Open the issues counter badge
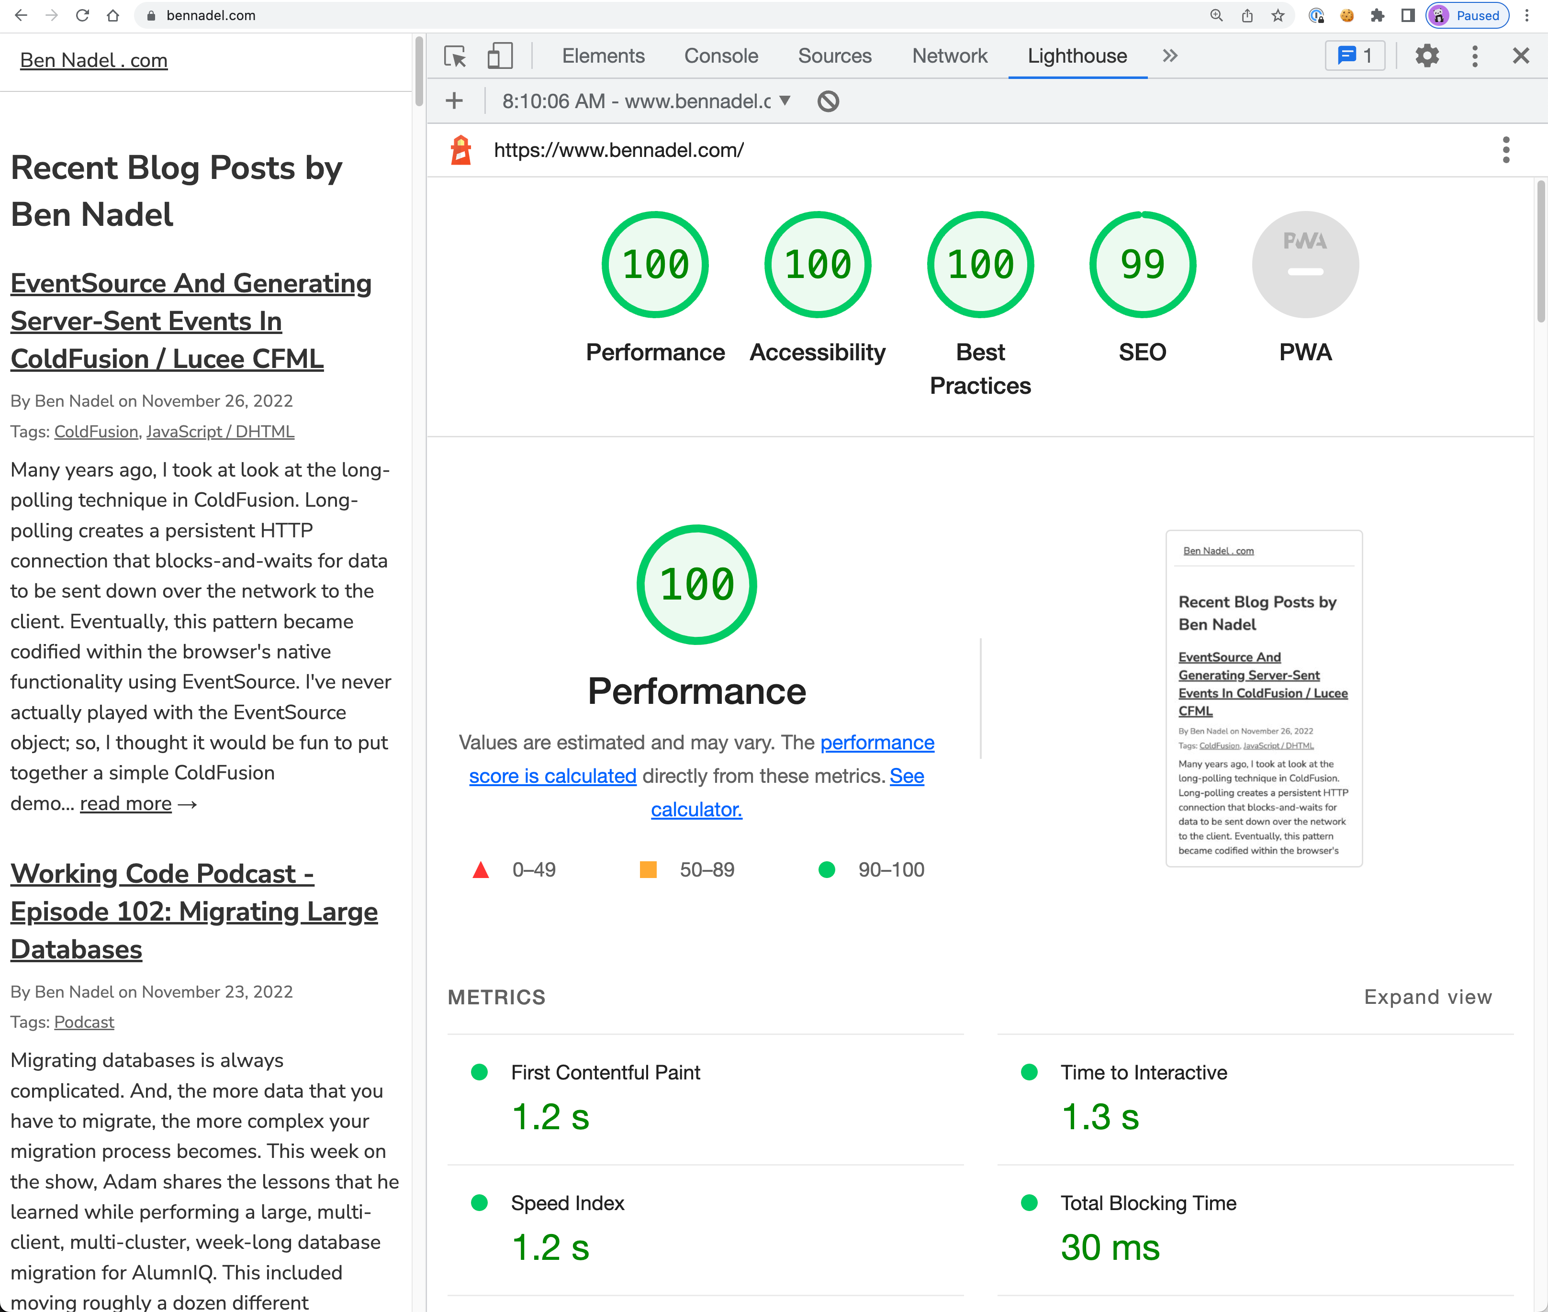This screenshot has width=1548, height=1312. coord(1355,56)
